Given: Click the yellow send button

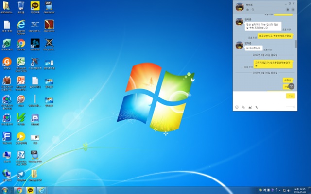Looking at the screenshot, I should pyautogui.click(x=291, y=96).
